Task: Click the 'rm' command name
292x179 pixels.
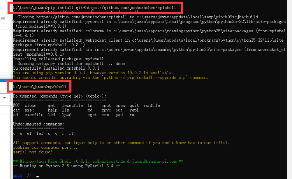Action: [x=132, y=115]
